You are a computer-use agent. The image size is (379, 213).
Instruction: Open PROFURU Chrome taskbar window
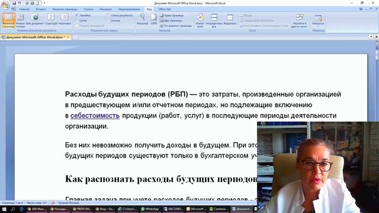82,209
